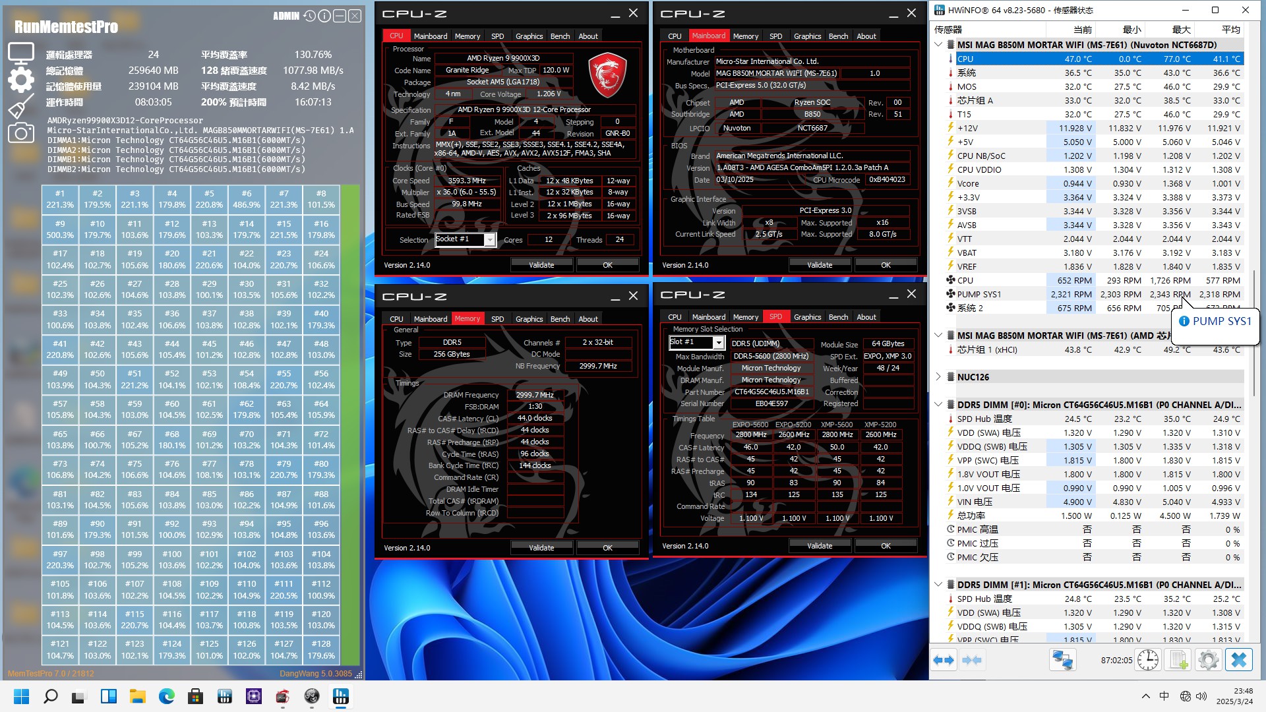Launch Microsoft Edge from taskbar
1266x712 pixels.
click(166, 696)
